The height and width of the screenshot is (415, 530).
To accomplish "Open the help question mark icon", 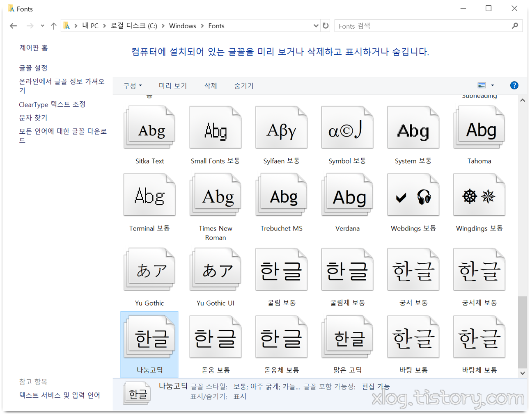I will pyautogui.click(x=514, y=85).
